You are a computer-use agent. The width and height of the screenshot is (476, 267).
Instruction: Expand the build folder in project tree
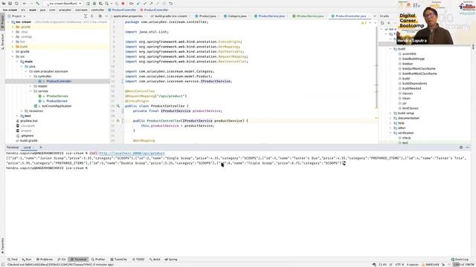click(13, 47)
